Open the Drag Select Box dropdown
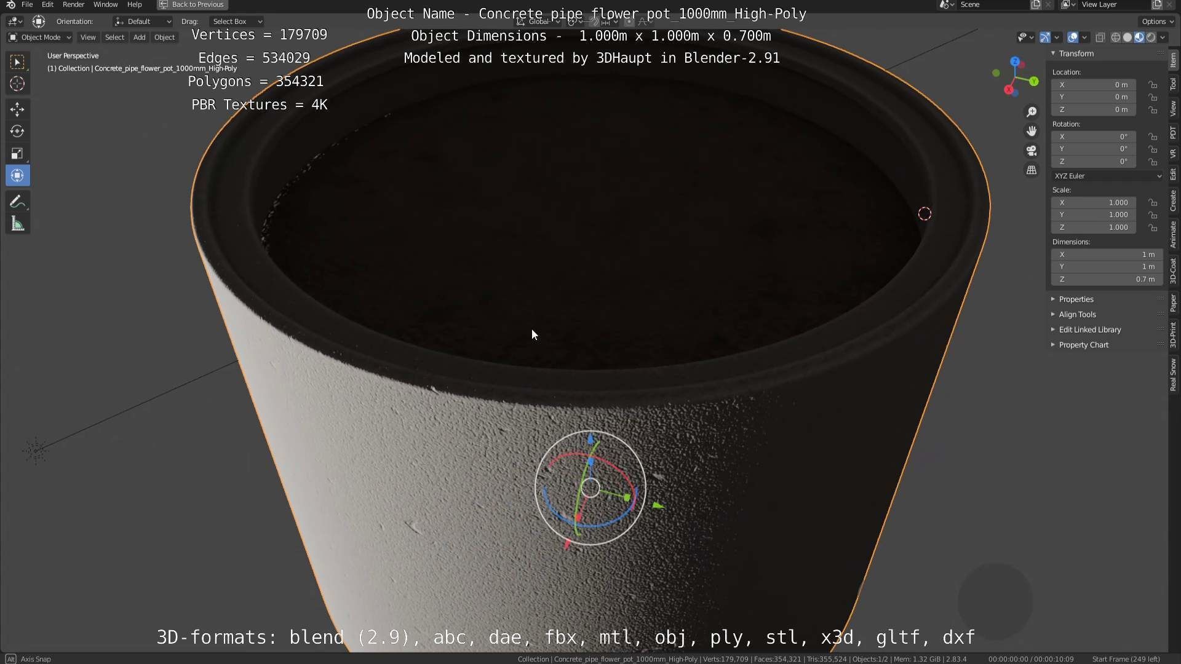 coord(236,22)
